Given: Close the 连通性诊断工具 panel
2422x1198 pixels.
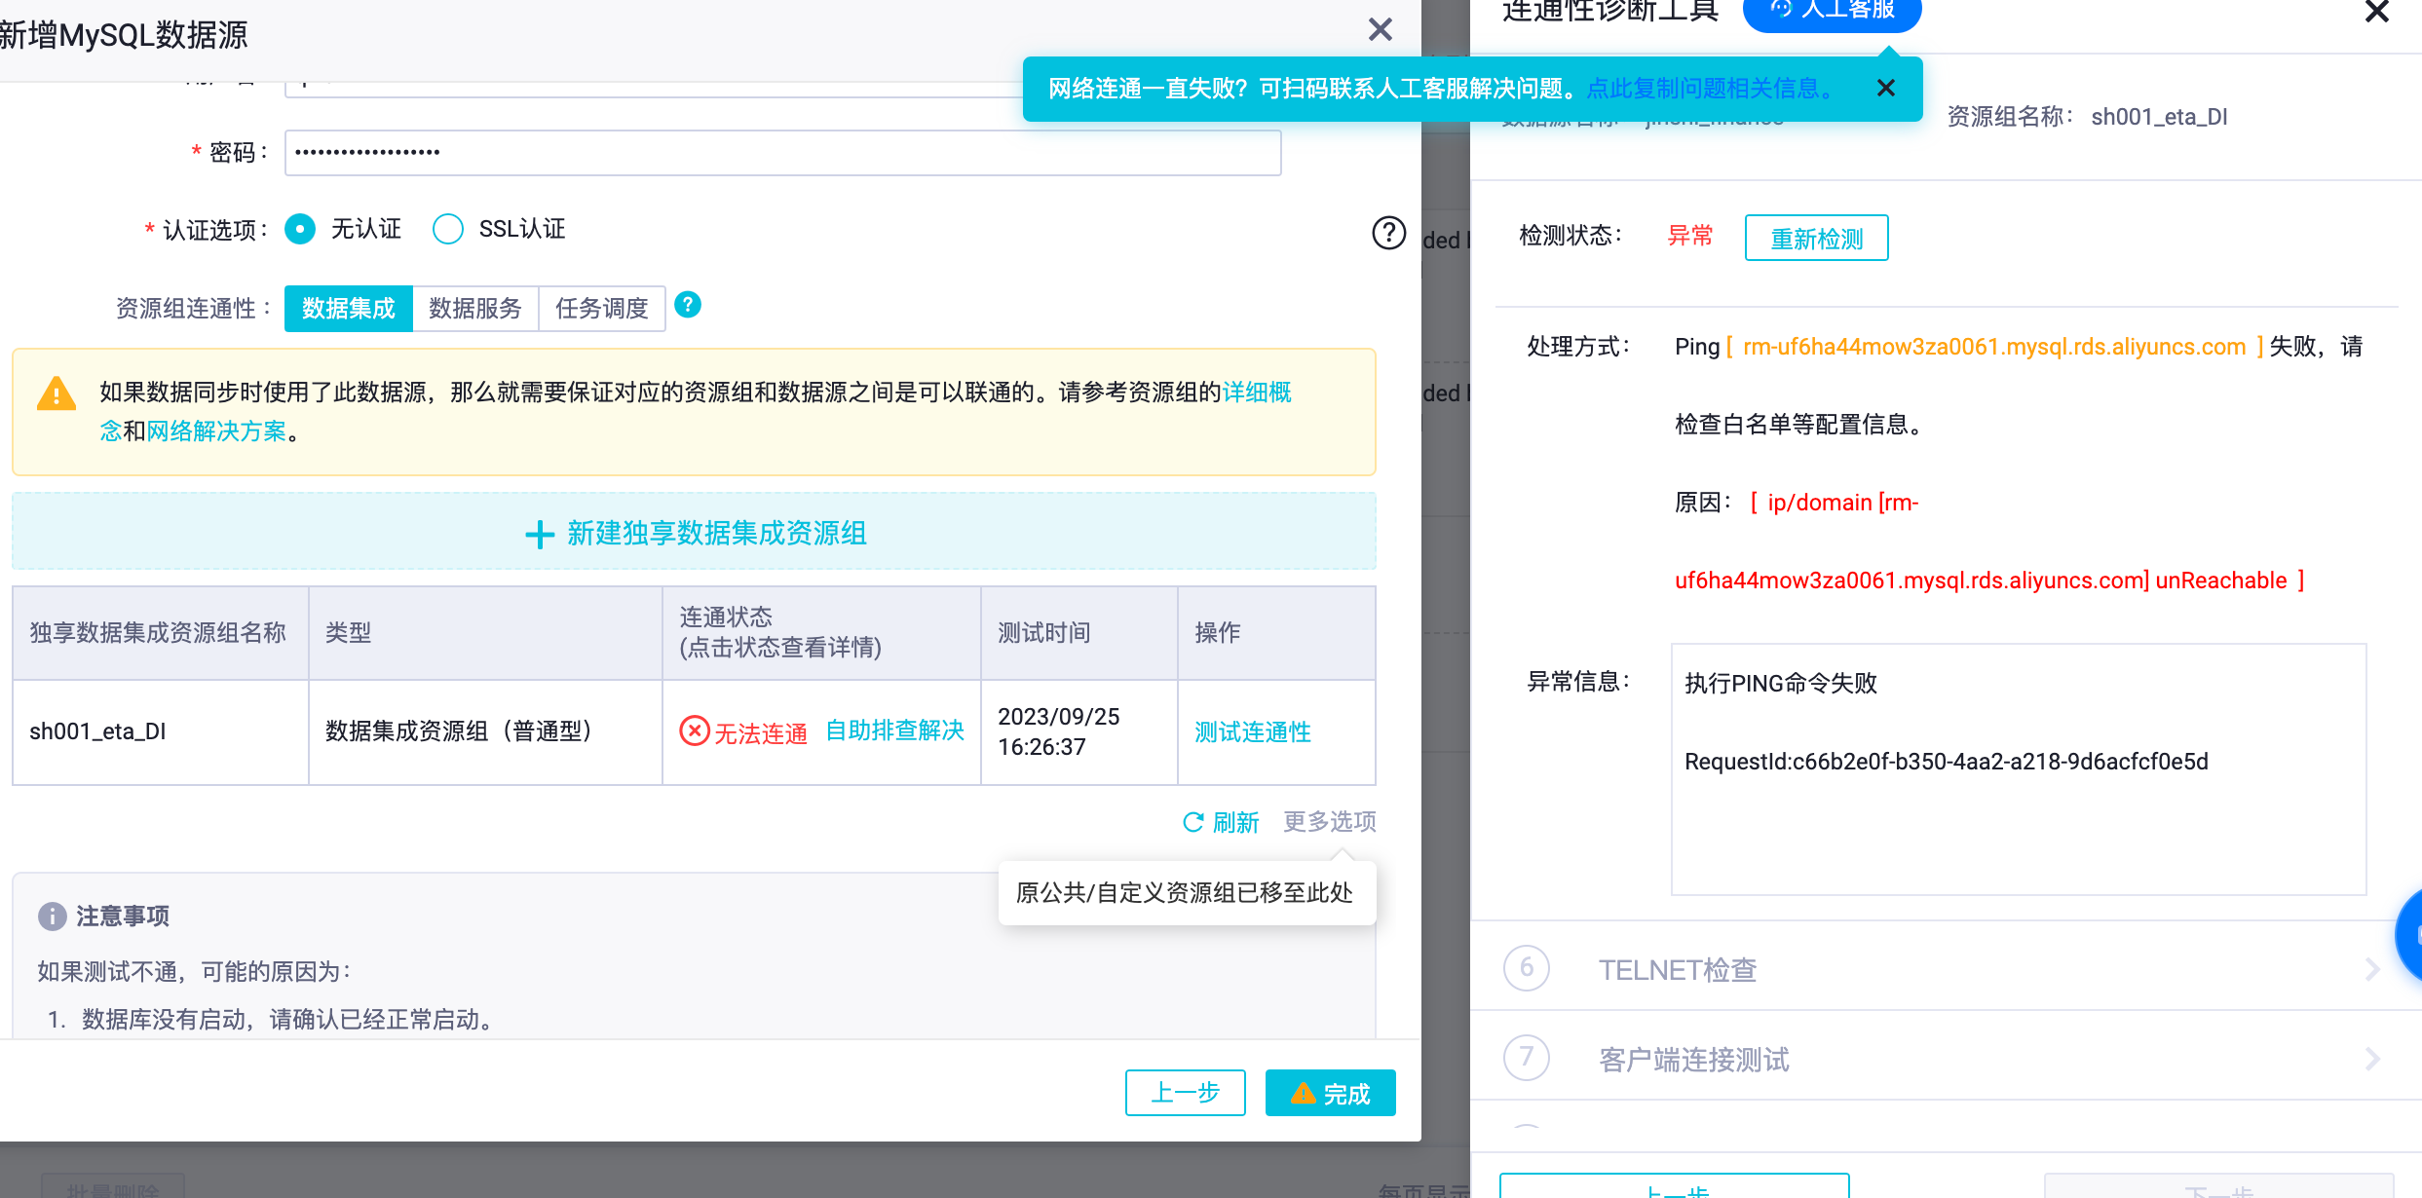Looking at the screenshot, I should (x=2376, y=12).
